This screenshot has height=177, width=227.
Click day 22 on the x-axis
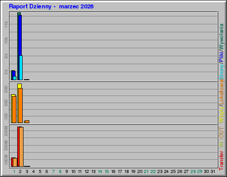pos(153,172)
